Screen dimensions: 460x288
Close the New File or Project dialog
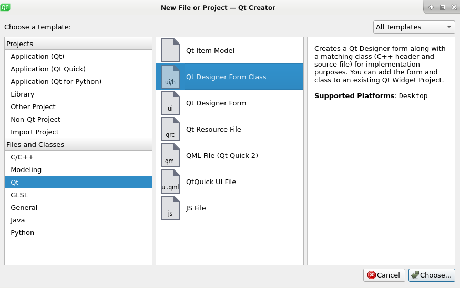[x=454, y=7]
